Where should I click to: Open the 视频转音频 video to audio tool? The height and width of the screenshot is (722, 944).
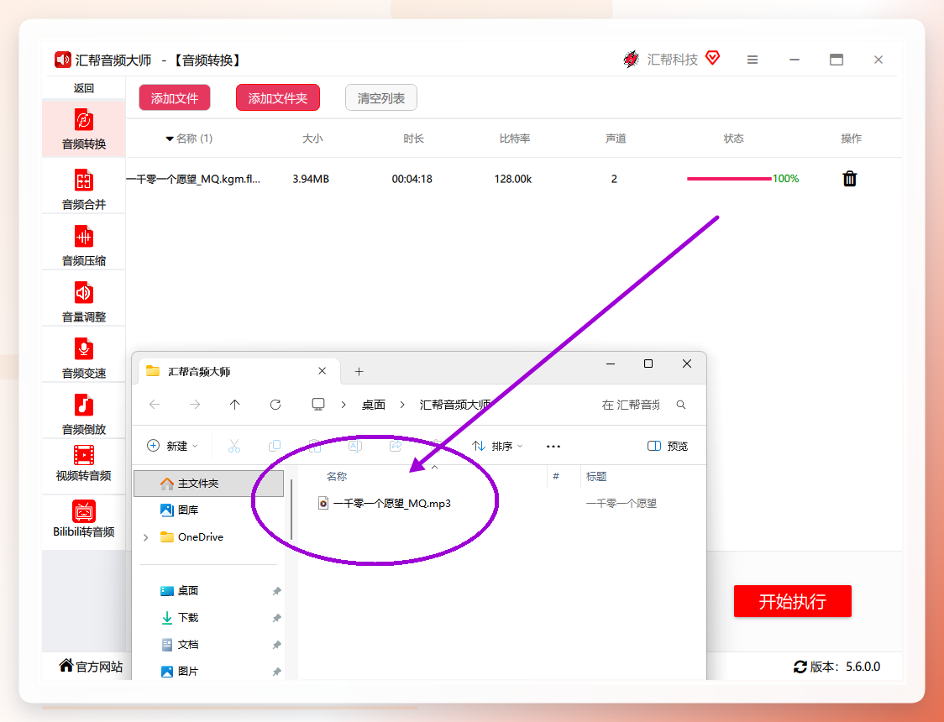coord(84,463)
